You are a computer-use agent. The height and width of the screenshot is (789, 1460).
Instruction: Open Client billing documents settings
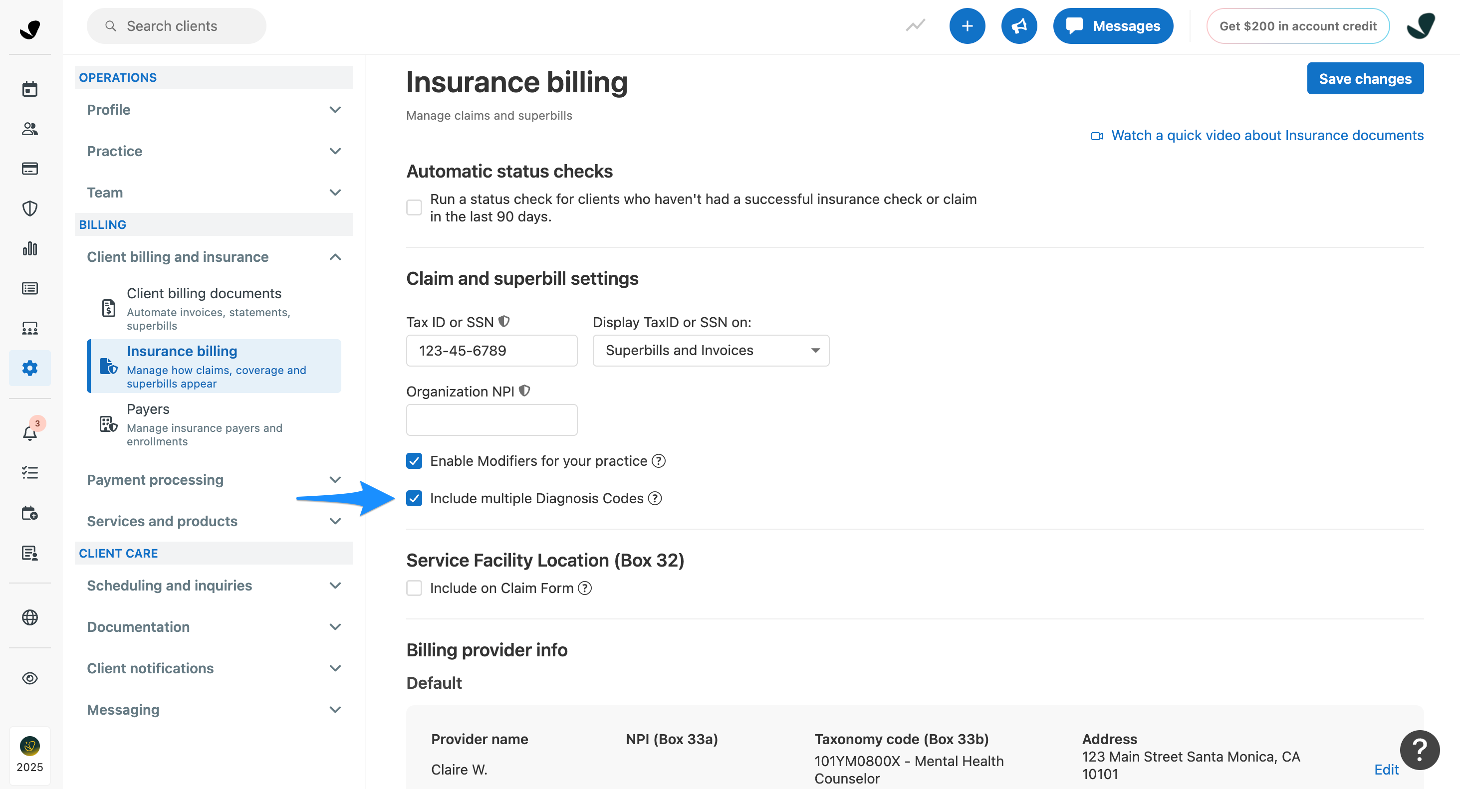pos(214,309)
